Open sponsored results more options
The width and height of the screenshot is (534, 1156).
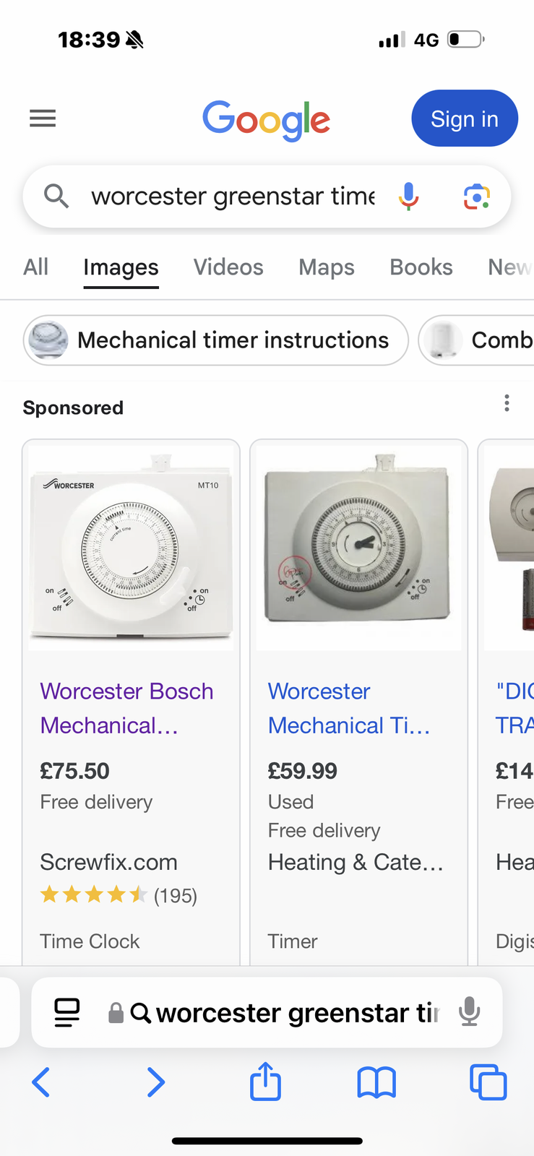[x=507, y=403]
